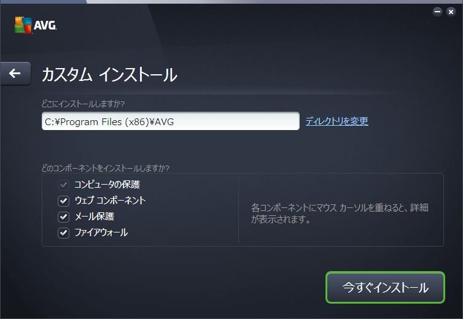The width and height of the screenshot is (463, 319).
Task: Uncheck the ファイアウォール checkbox
Action: pos(63,233)
